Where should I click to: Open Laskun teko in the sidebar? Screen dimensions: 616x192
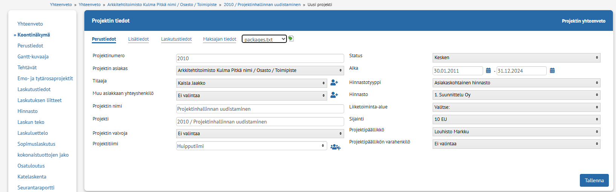pos(31,122)
